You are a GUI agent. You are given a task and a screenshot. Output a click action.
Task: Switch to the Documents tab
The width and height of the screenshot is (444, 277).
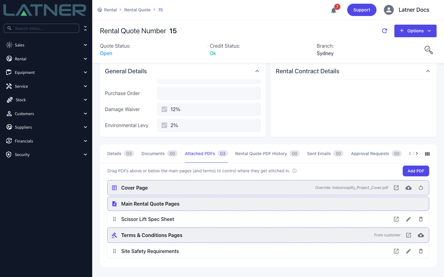click(159, 154)
